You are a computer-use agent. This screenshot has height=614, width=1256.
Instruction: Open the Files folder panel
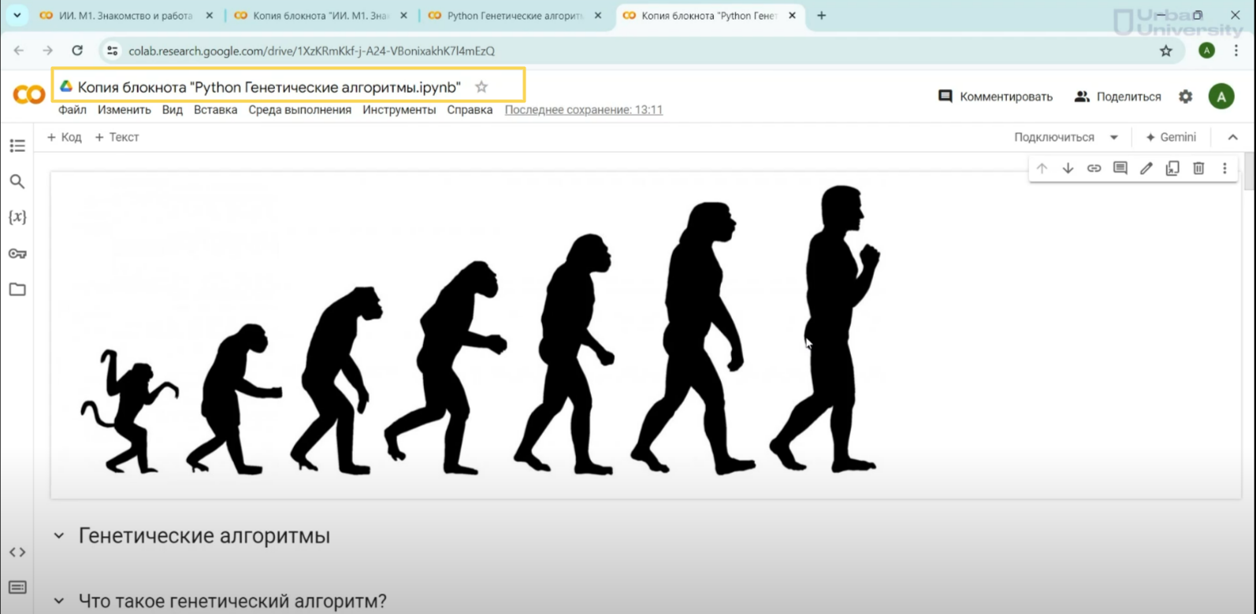(17, 290)
